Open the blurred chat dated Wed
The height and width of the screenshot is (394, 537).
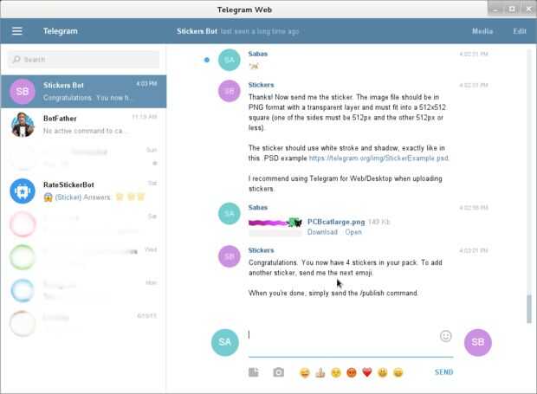click(x=83, y=257)
